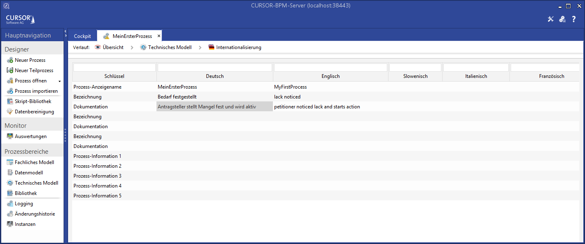Select the 'lack noticed' English cell
This screenshot has height=244, width=585.
[287, 97]
